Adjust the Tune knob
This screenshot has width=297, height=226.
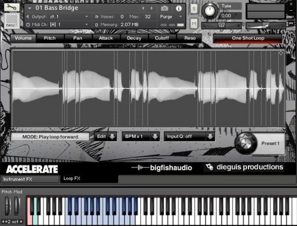point(209,10)
